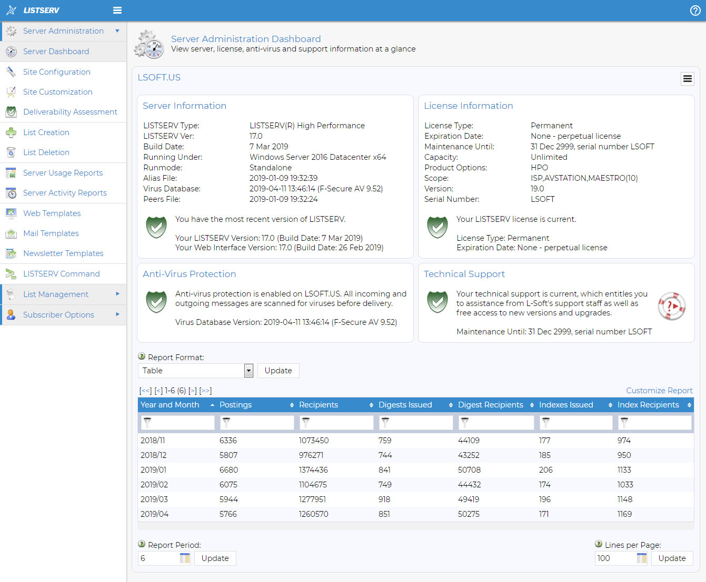Click the filter funnel icon under Year and Month
The height and width of the screenshot is (582, 706).
tap(147, 422)
